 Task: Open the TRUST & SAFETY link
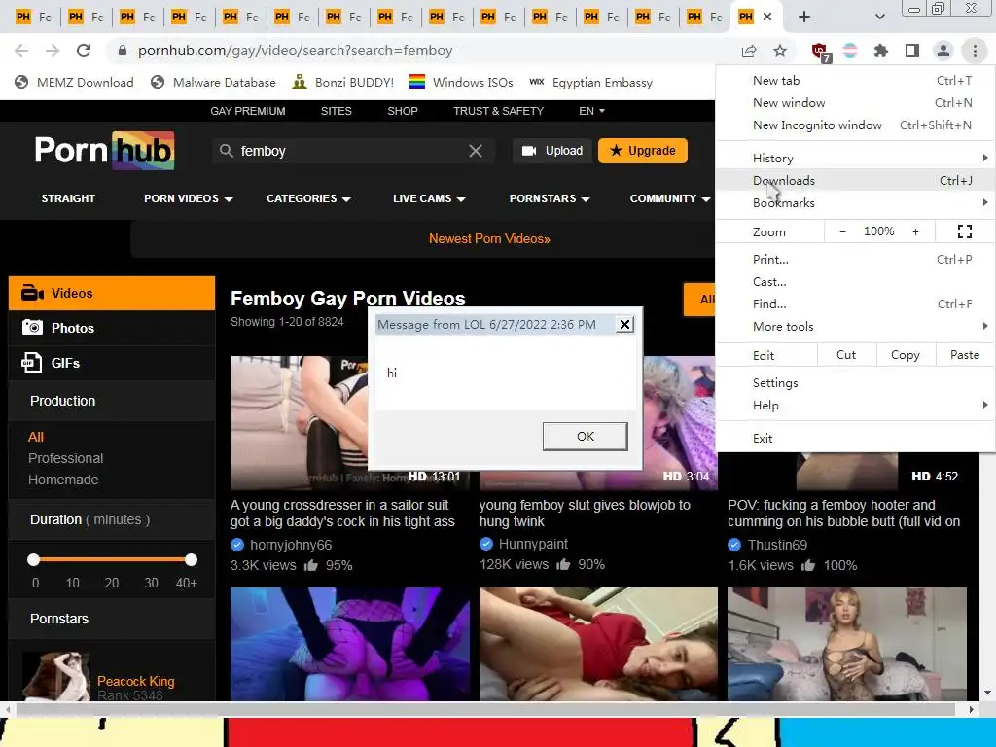499,111
